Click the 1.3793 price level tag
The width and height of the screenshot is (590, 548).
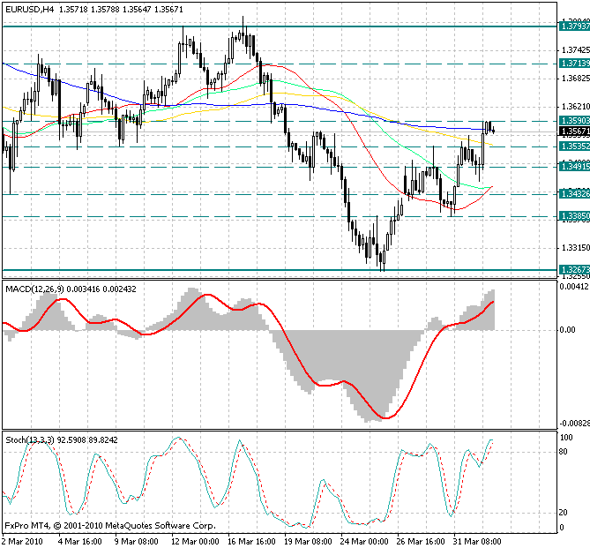click(x=574, y=26)
